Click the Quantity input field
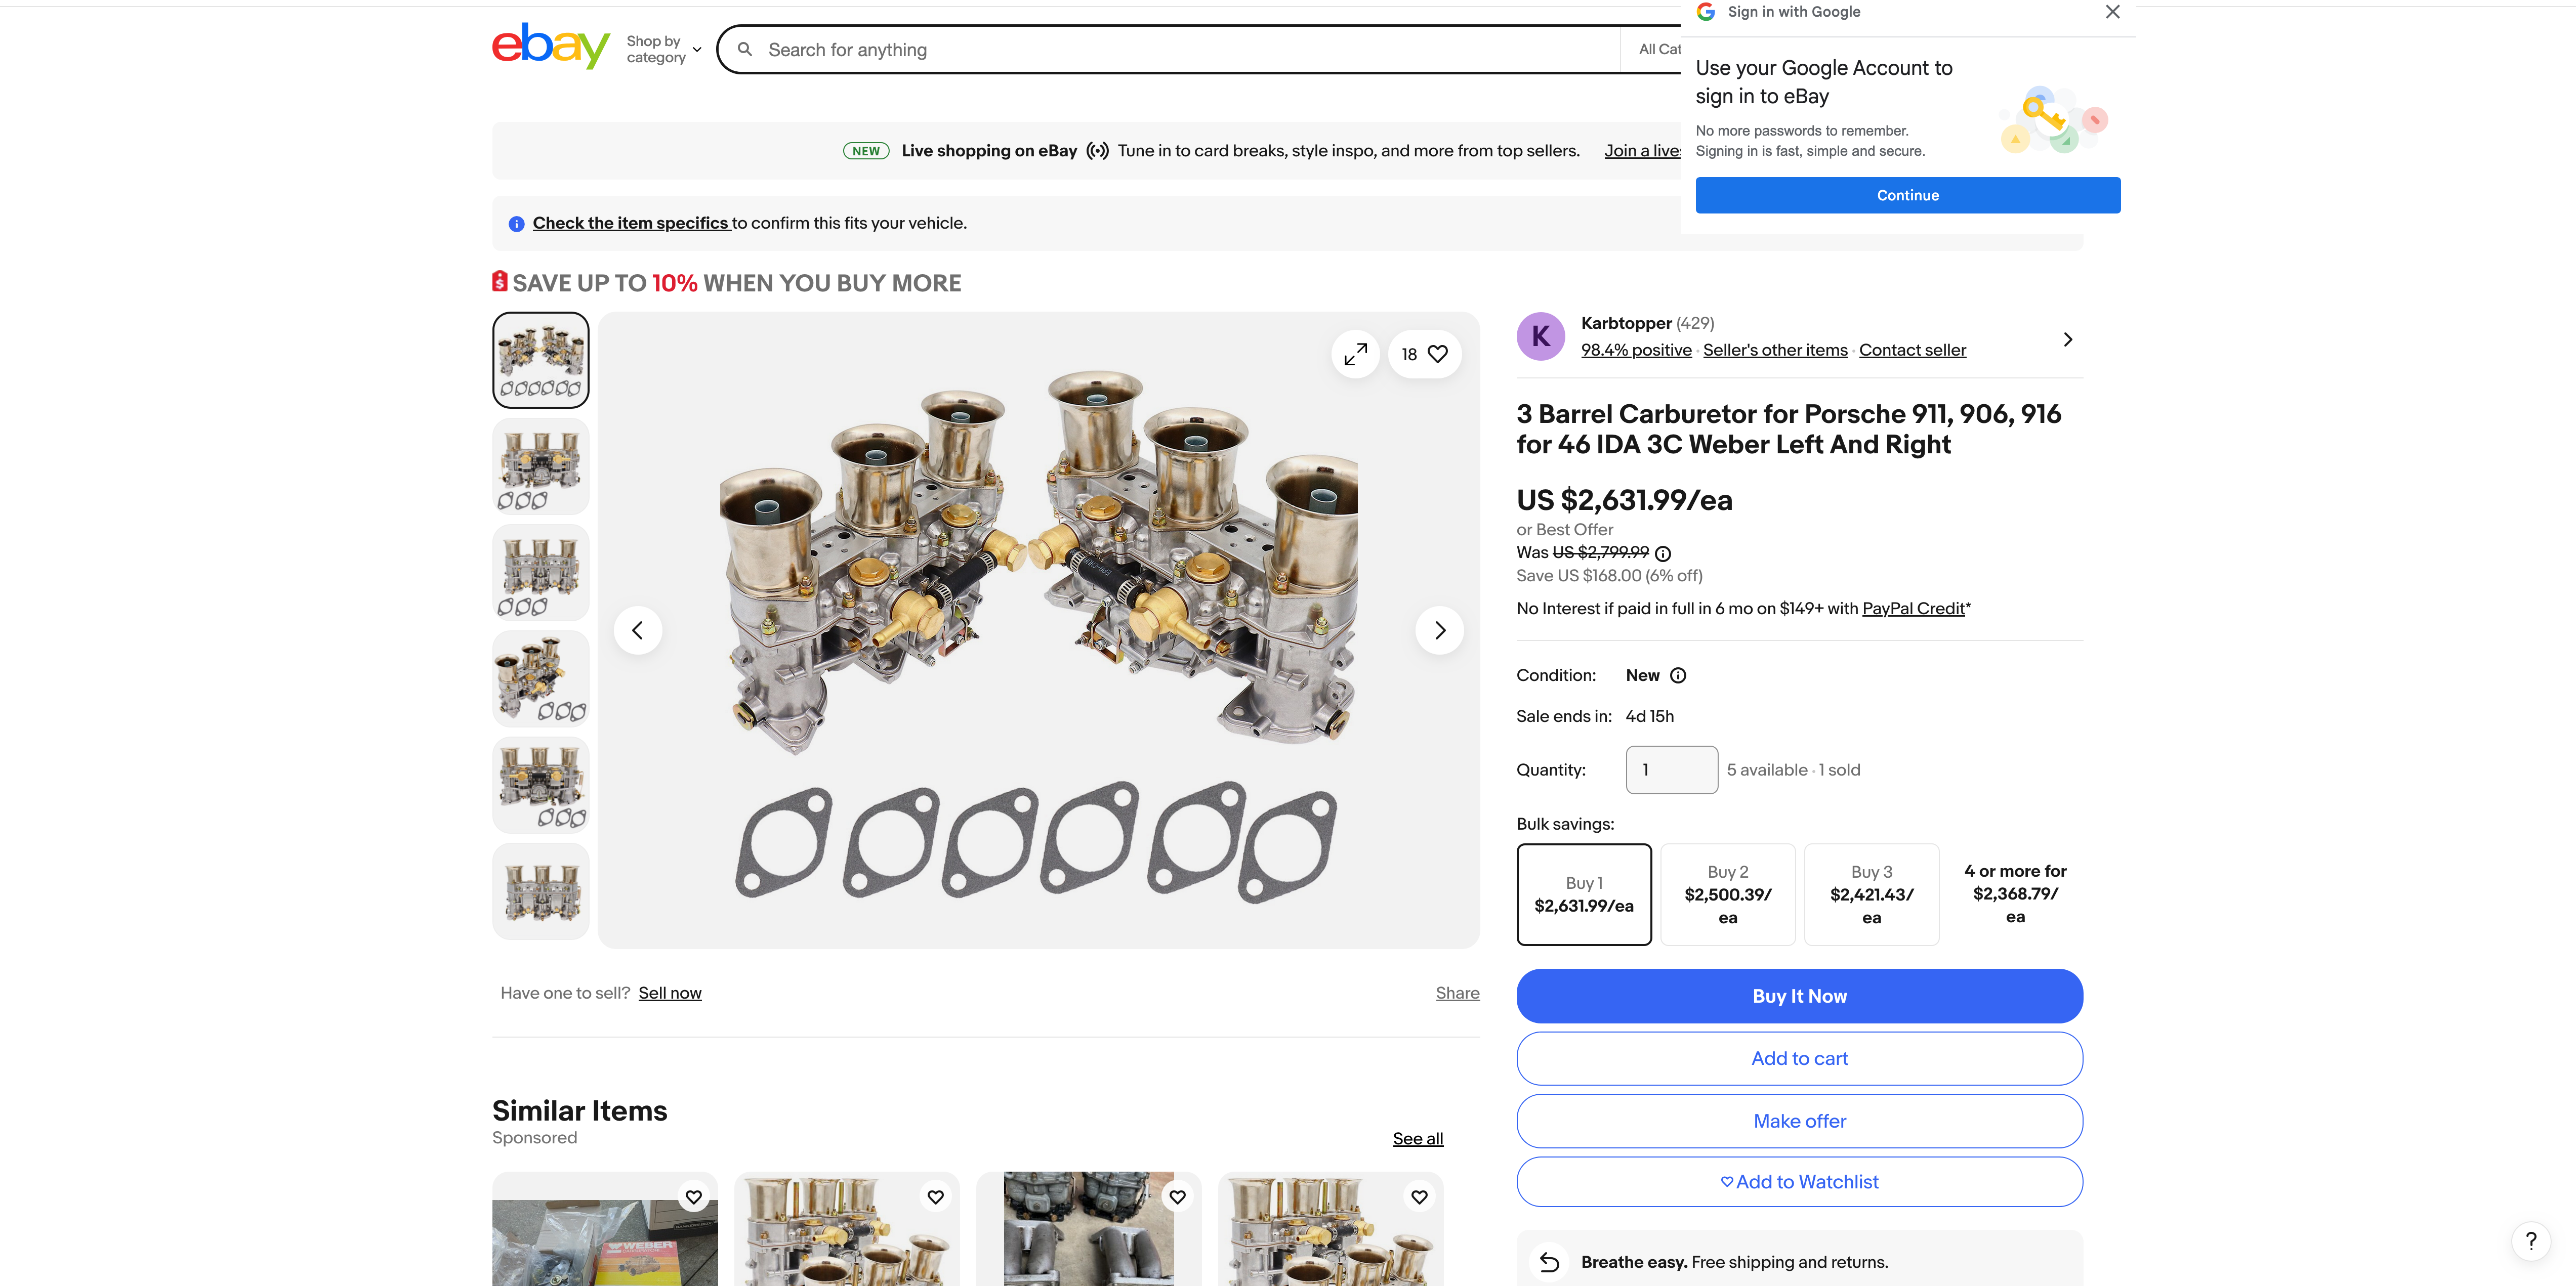 (1671, 770)
